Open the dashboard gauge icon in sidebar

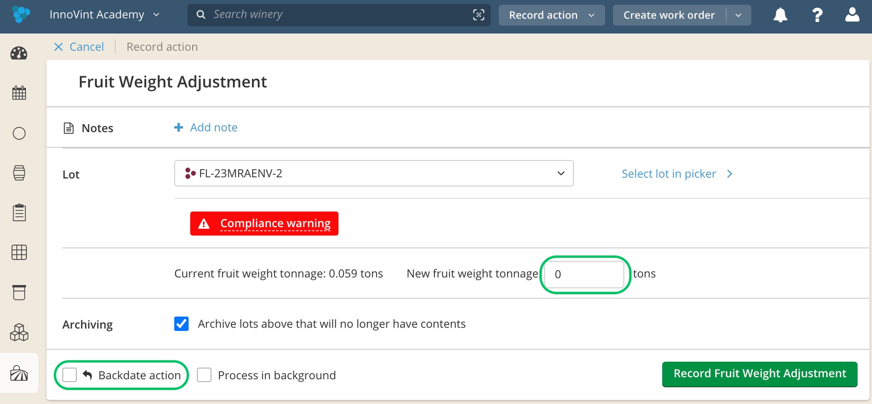point(19,53)
